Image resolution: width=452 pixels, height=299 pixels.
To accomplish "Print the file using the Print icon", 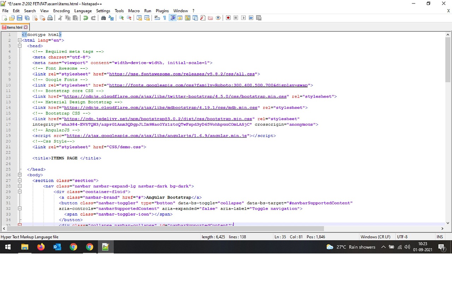I will [x=50, y=18].
